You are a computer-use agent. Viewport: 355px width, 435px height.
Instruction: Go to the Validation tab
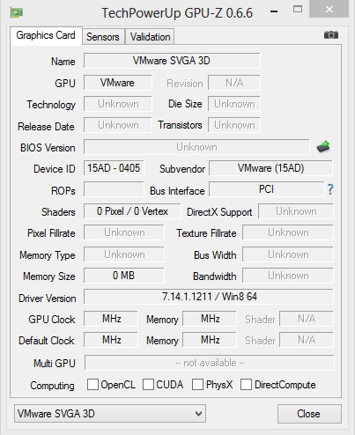coord(150,37)
